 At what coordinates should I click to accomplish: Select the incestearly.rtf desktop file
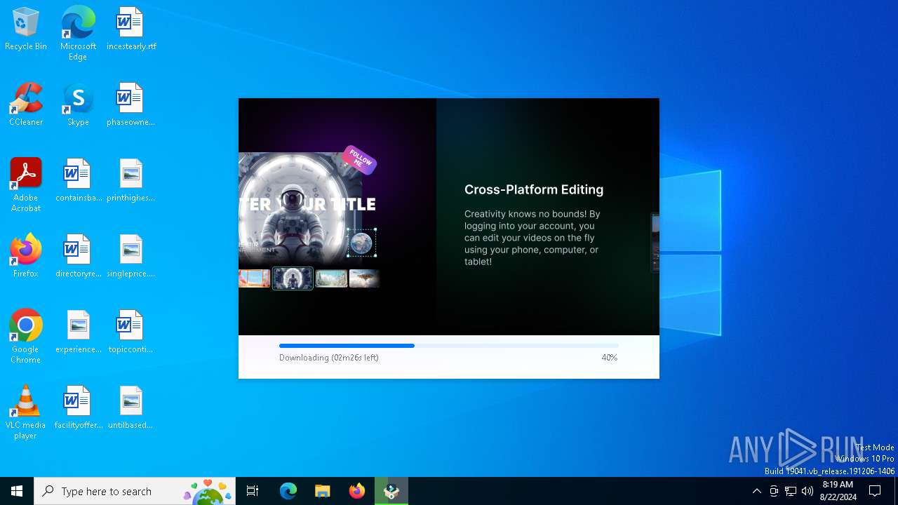pos(131,29)
